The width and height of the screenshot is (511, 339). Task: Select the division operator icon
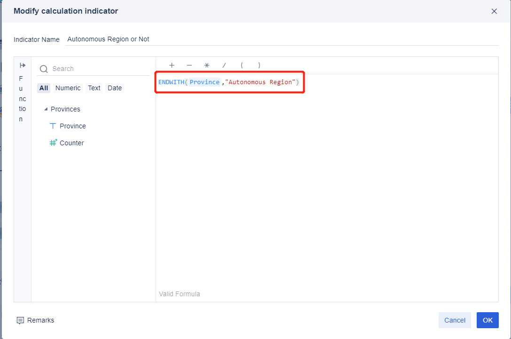(224, 65)
